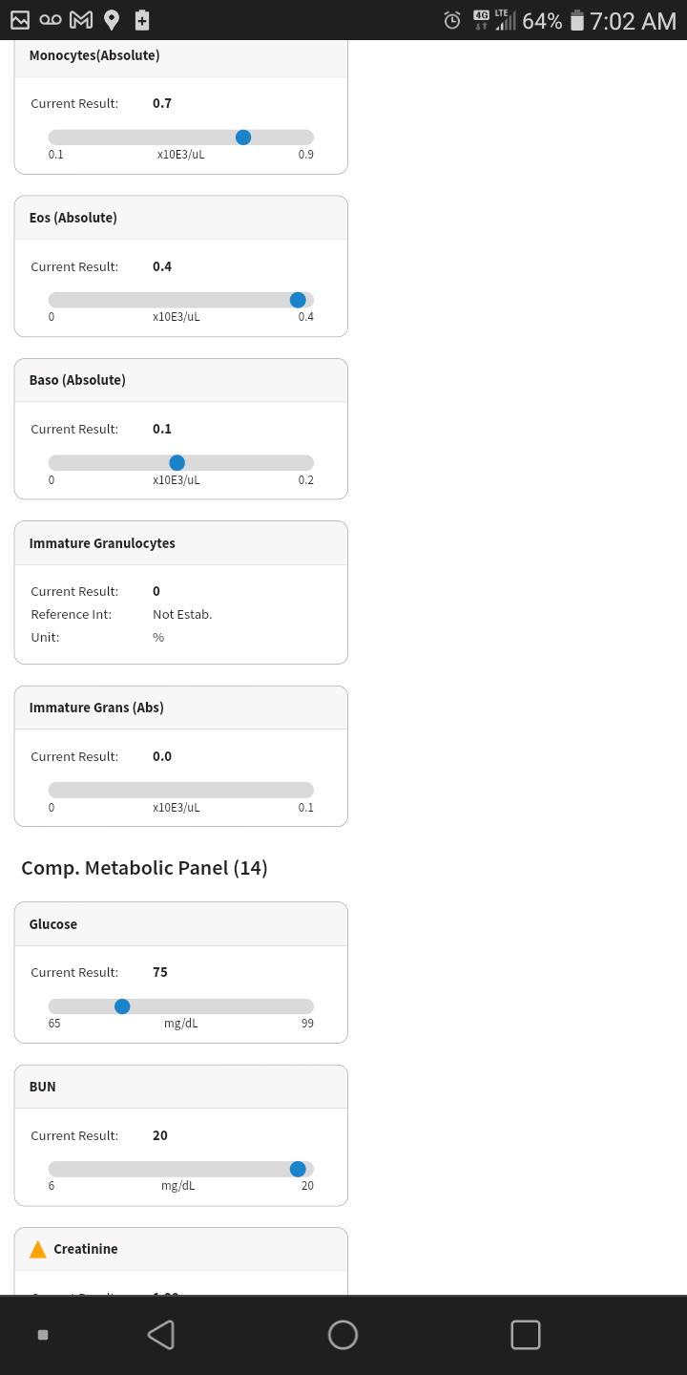
Task: Tap the Android home circle icon
Action: coord(343,1335)
